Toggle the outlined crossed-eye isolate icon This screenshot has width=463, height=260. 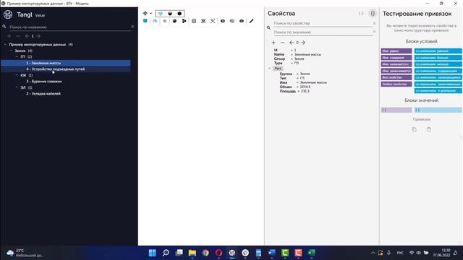click(x=232, y=21)
